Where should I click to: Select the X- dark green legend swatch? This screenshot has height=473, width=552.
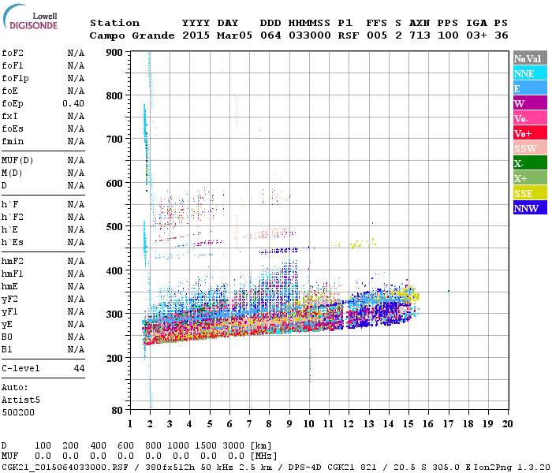pyautogui.click(x=530, y=163)
